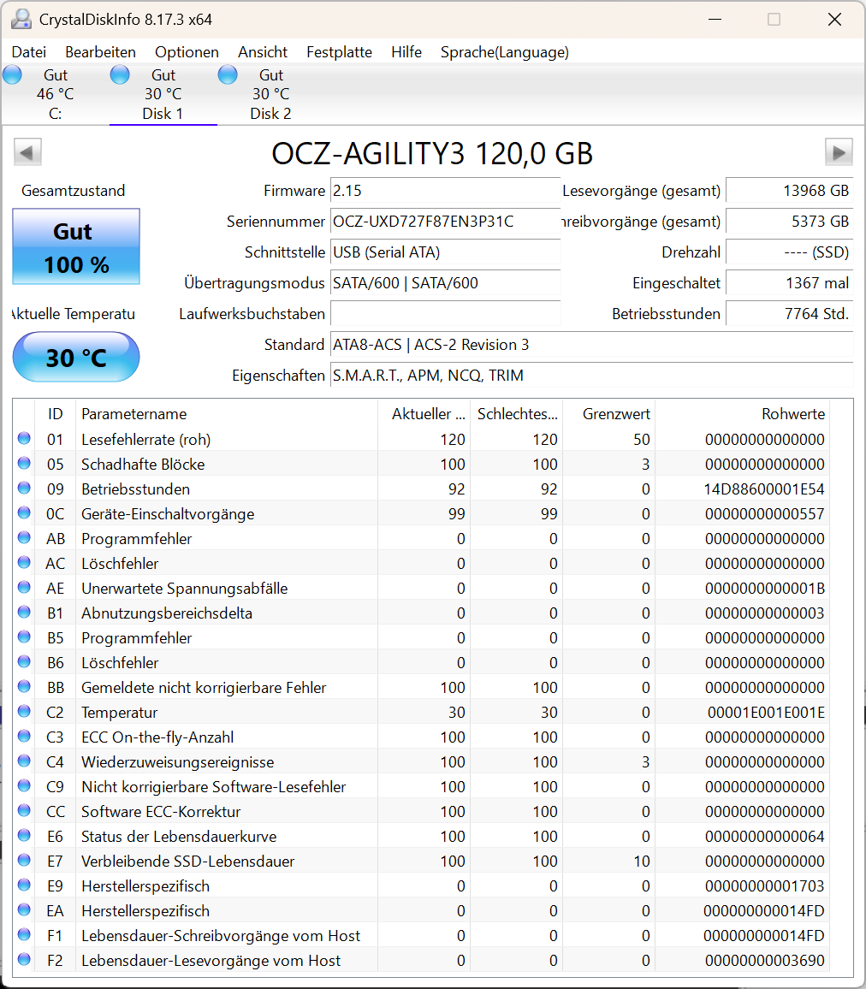Click the Parametername column header
866x989 pixels.
point(227,414)
